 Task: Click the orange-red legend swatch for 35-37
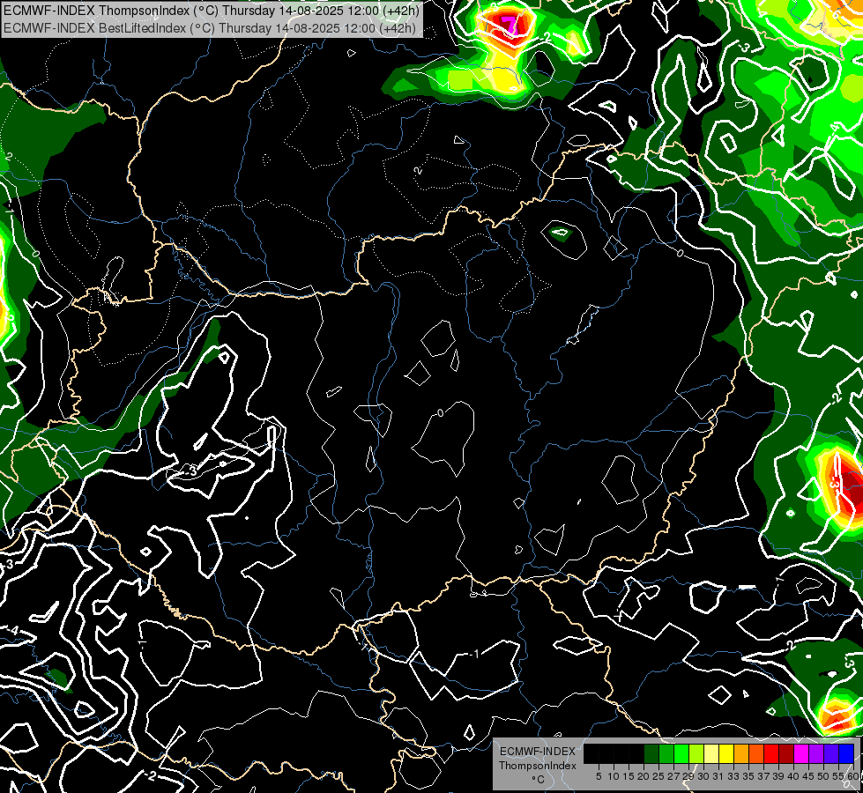[x=756, y=753]
